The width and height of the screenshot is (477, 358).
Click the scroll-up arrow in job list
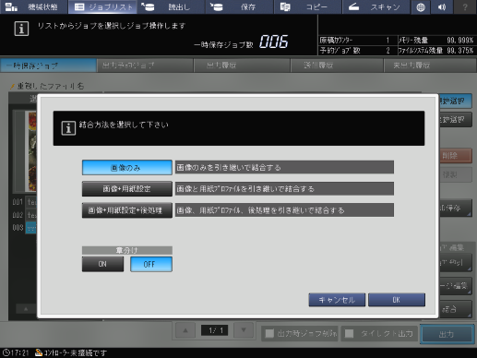tap(26, 308)
